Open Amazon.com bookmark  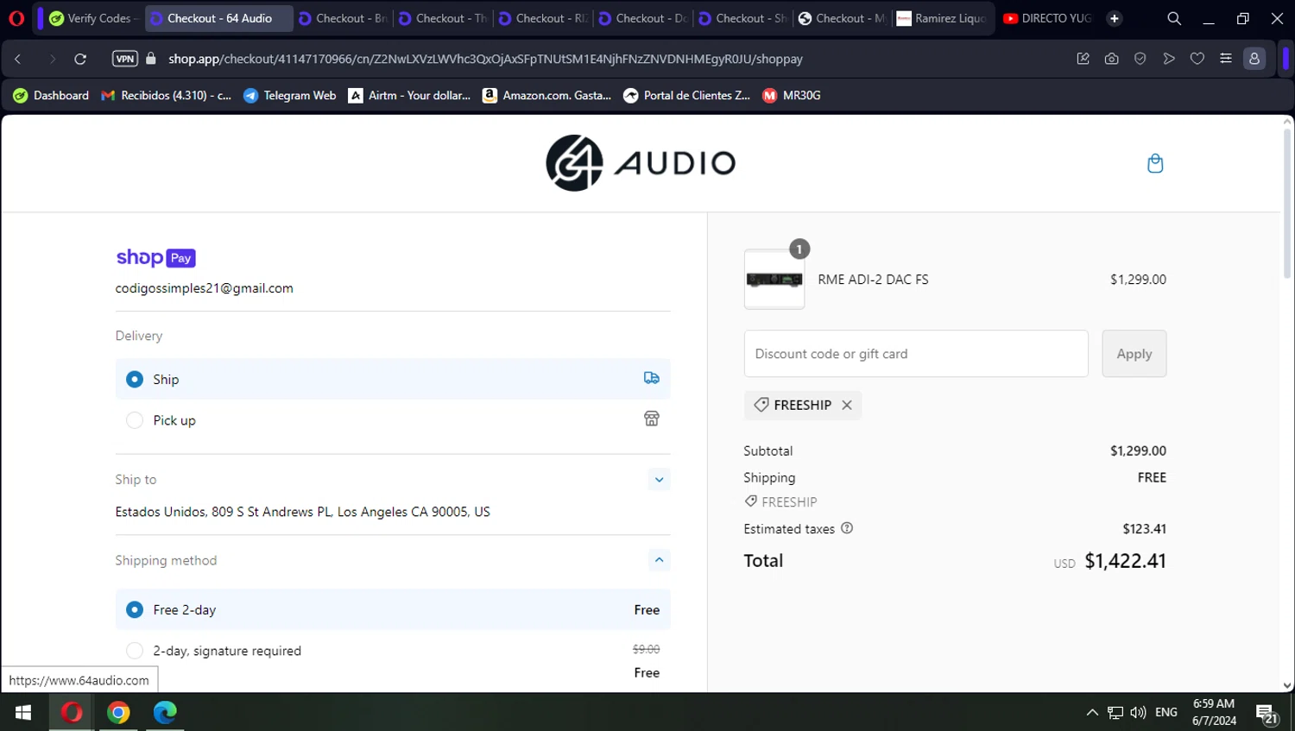[546, 96]
